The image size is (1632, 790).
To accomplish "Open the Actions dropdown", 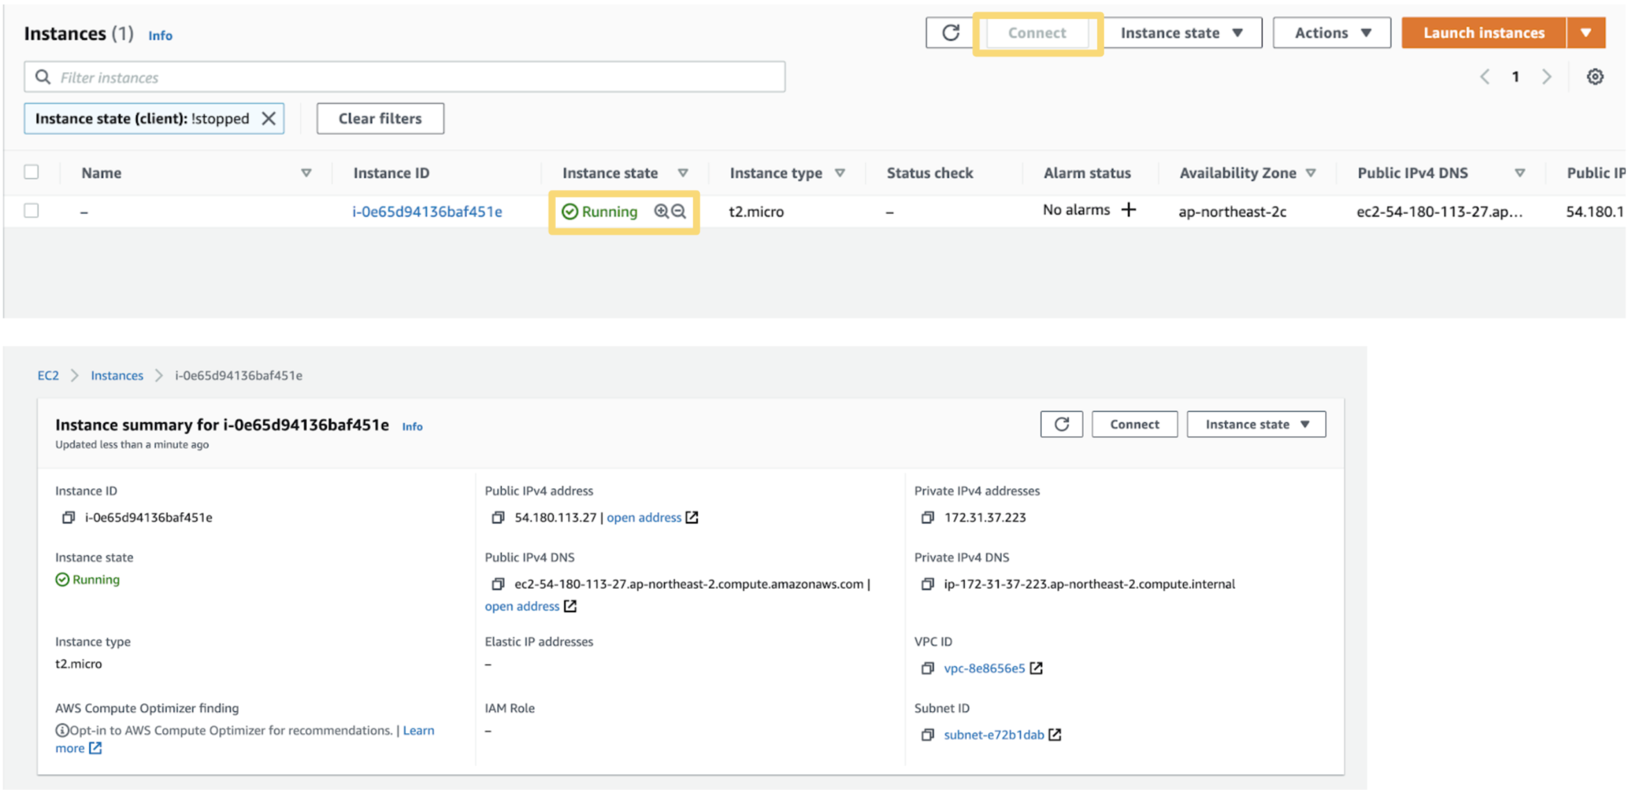I will click(x=1332, y=33).
